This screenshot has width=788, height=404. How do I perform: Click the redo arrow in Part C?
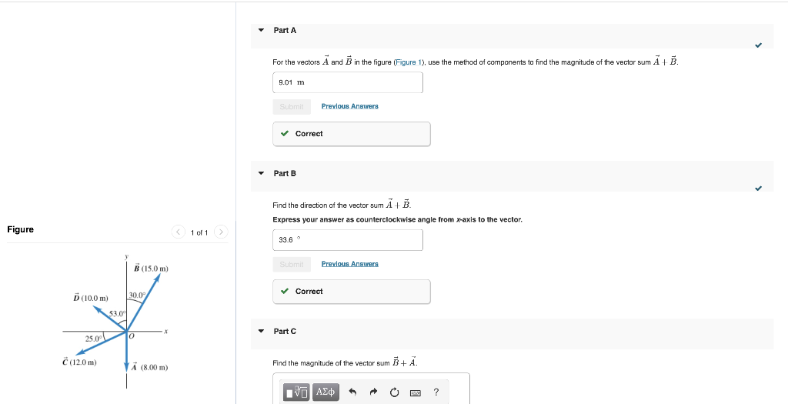click(x=374, y=392)
